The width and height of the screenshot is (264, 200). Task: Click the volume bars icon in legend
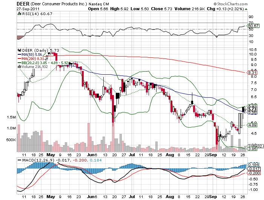click(19, 66)
